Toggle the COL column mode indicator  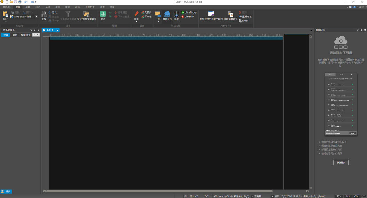pyautogui.click(x=357, y=196)
